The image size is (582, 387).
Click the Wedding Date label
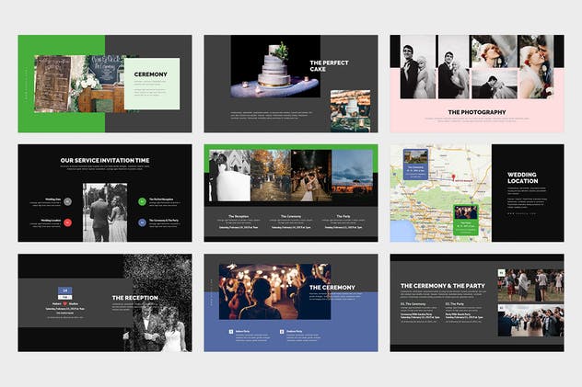[x=53, y=199]
